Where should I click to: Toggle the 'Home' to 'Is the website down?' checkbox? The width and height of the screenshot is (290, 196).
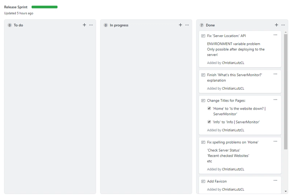[x=209, y=109]
